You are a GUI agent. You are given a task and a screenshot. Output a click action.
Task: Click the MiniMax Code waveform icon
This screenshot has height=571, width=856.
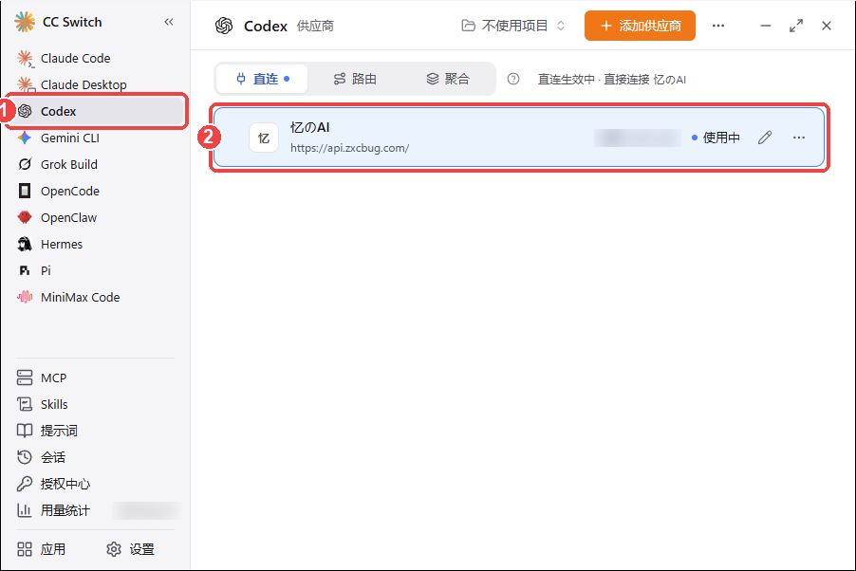(25, 297)
